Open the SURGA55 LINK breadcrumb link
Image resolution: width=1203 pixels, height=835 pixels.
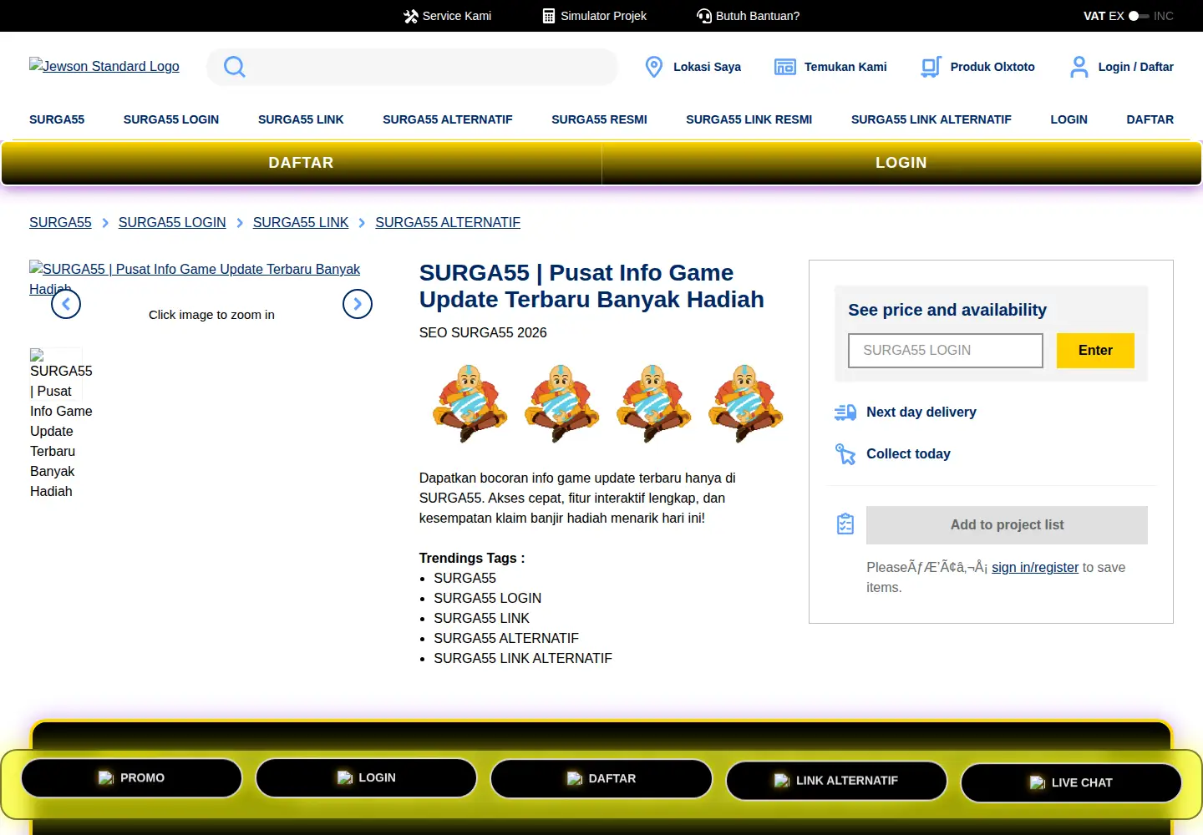click(x=301, y=222)
